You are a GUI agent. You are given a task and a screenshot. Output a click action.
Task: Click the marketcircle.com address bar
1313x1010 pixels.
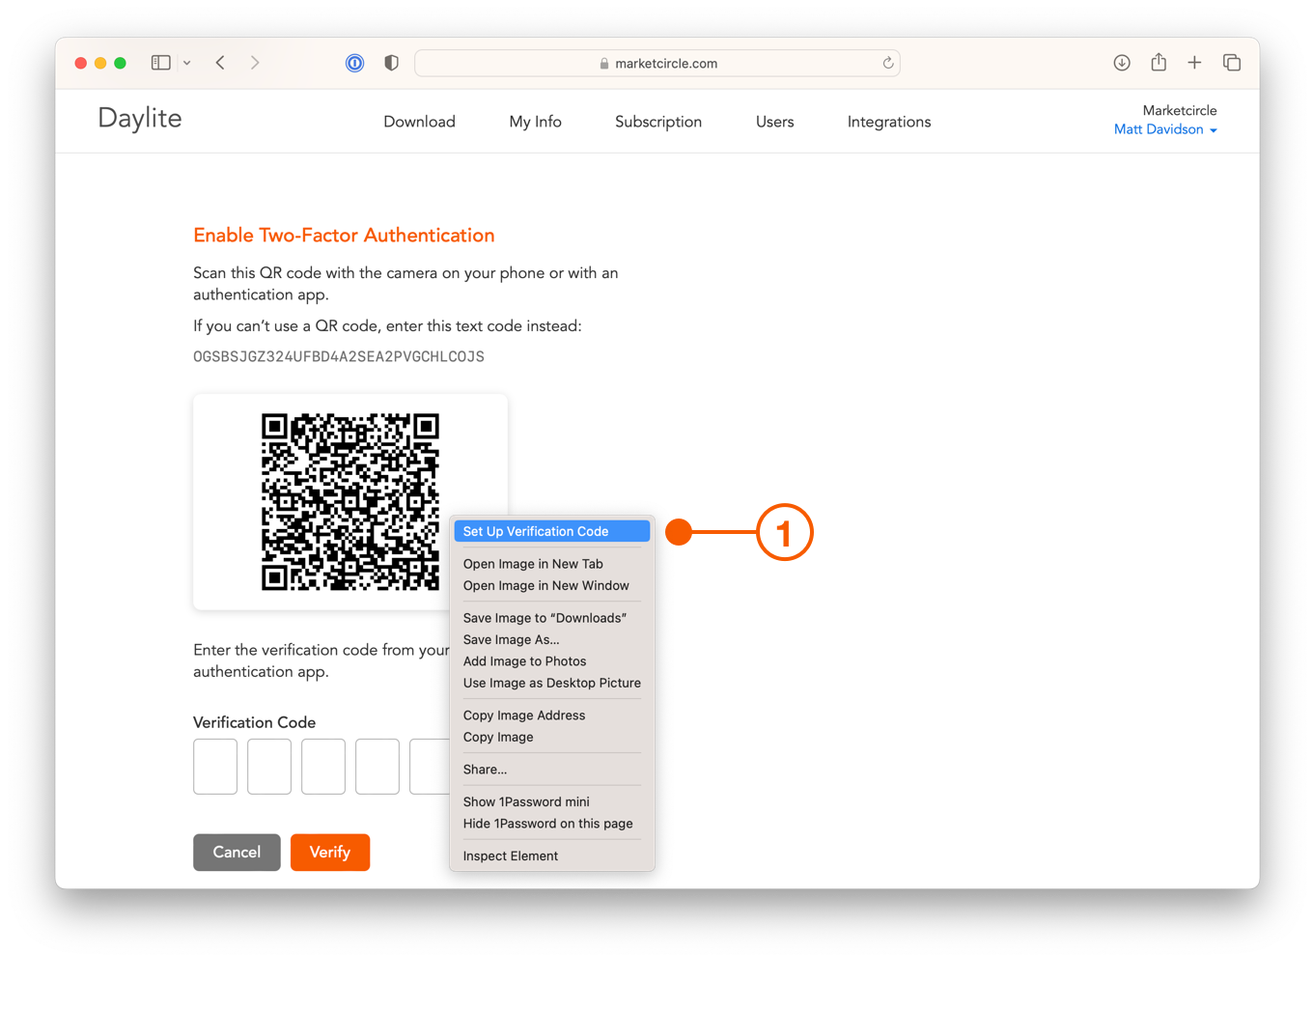click(657, 63)
